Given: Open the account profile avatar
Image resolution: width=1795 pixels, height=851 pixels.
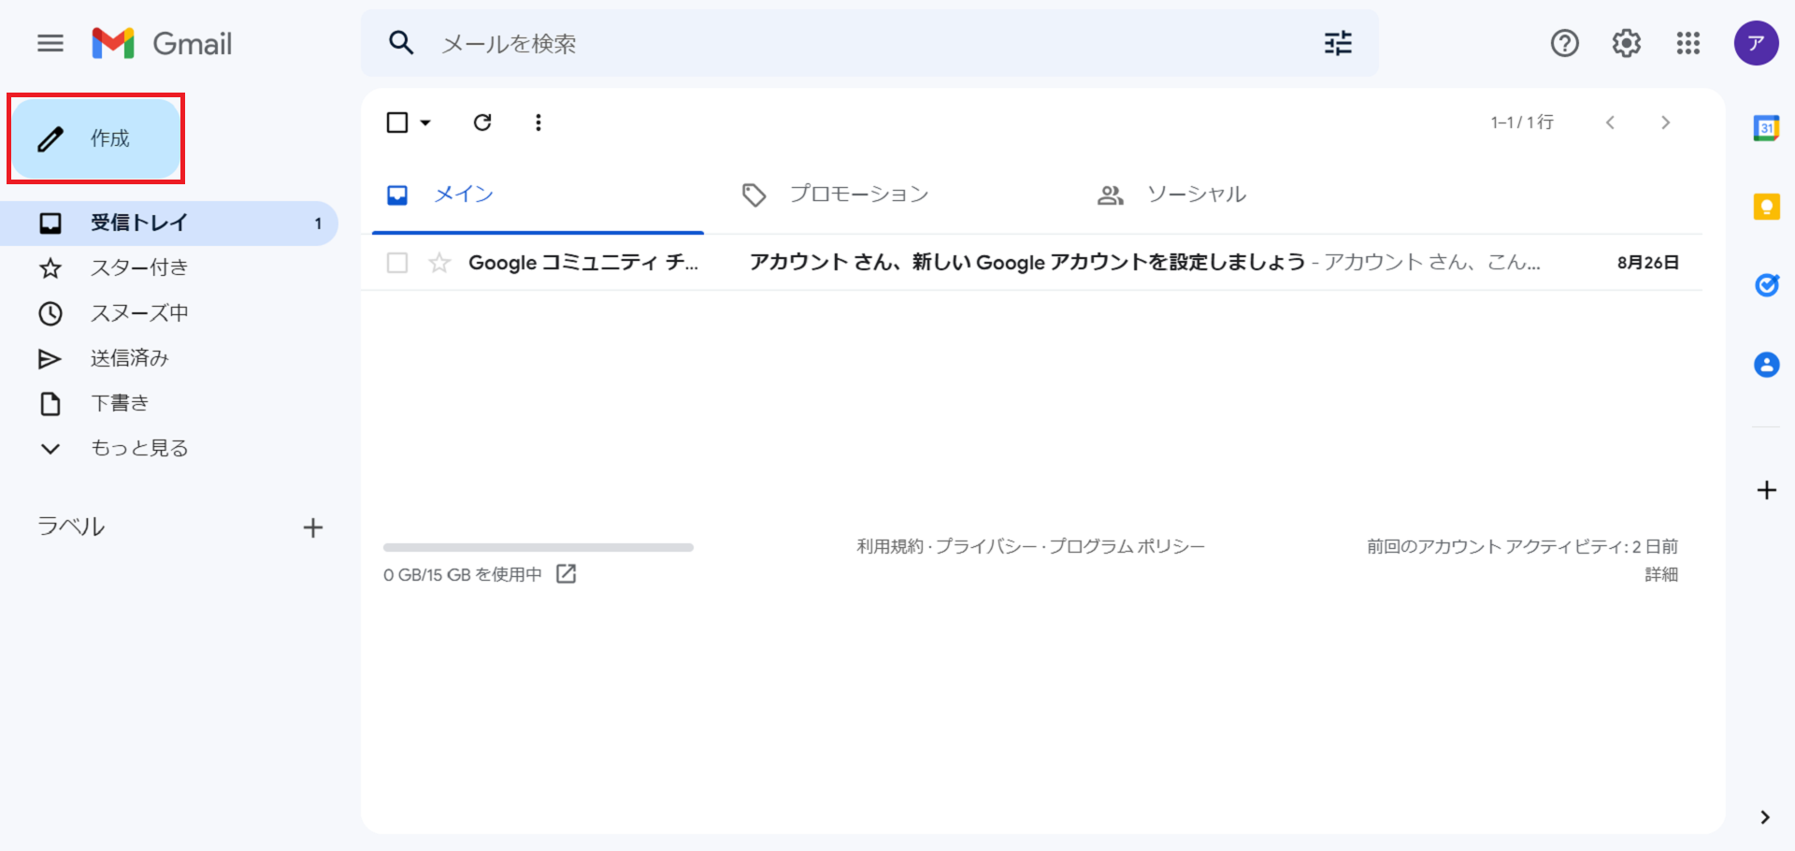Looking at the screenshot, I should point(1756,43).
